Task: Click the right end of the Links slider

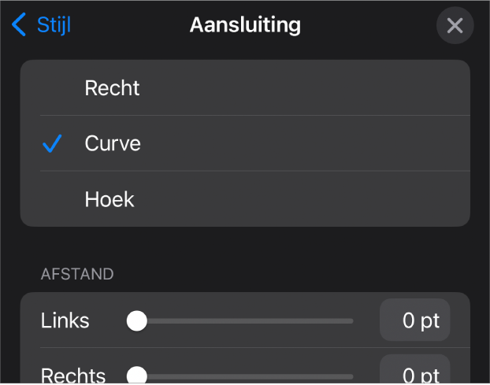Action: pyautogui.click(x=351, y=320)
